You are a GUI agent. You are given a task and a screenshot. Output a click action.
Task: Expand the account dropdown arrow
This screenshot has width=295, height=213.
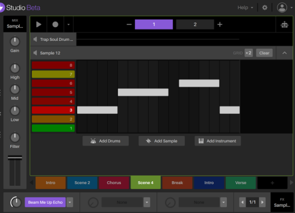[x=292, y=8]
